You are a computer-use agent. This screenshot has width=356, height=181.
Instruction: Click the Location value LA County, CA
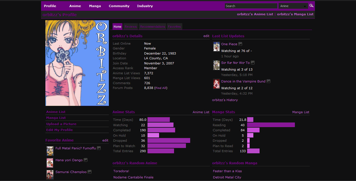[x=156, y=58]
